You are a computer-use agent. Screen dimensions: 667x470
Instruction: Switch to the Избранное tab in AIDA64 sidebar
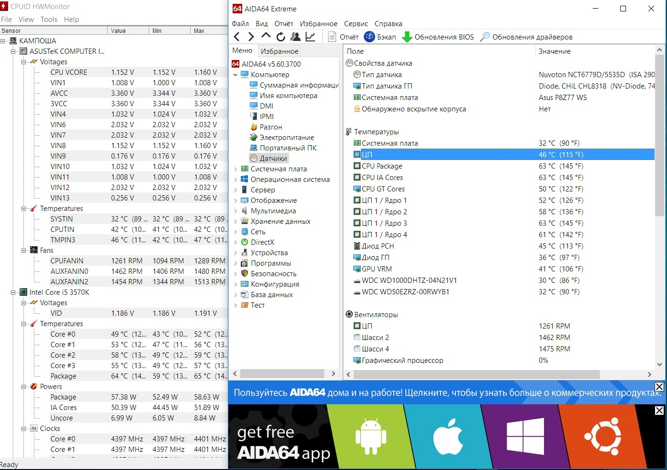280,51
